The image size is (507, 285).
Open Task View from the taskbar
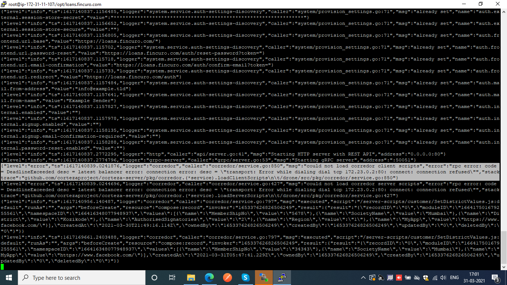(x=172, y=278)
